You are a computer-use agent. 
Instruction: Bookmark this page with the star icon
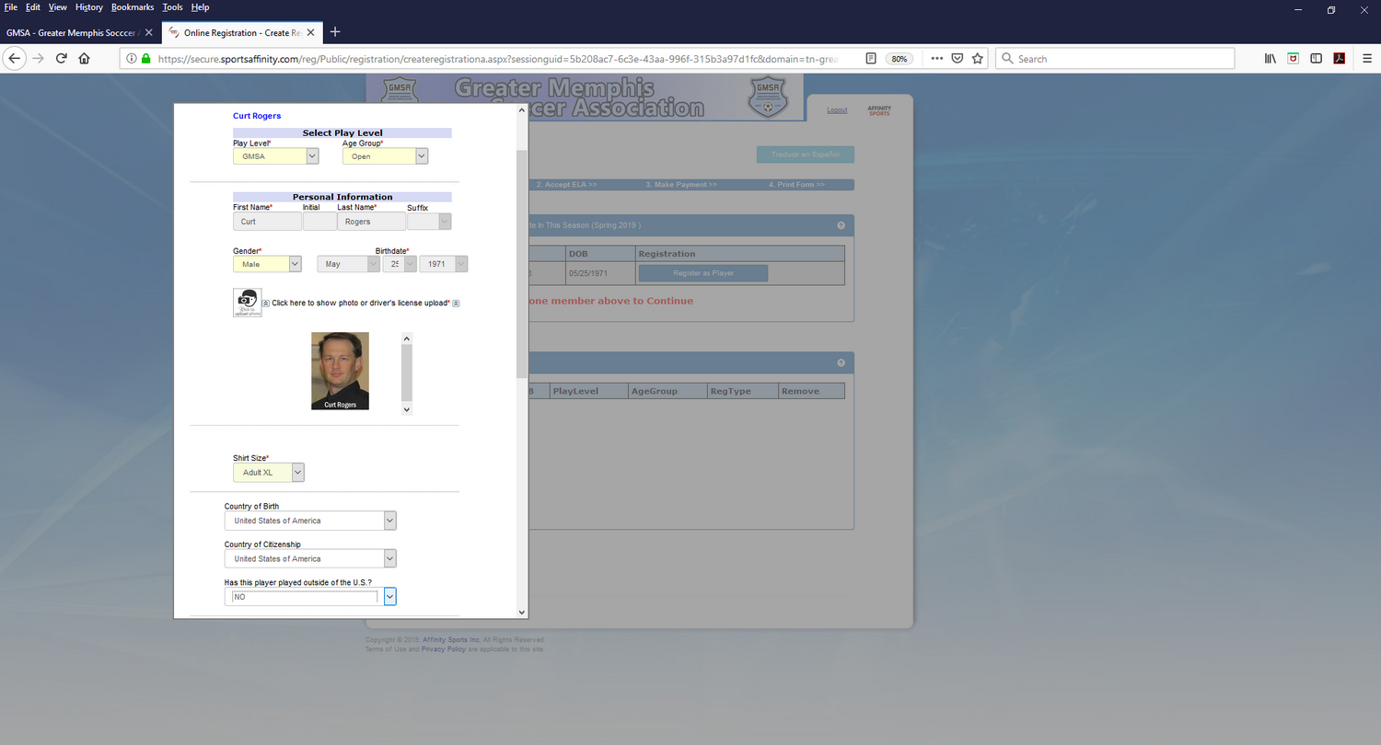978,58
